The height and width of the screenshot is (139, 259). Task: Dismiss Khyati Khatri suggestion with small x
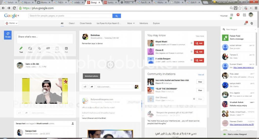coord(191,43)
